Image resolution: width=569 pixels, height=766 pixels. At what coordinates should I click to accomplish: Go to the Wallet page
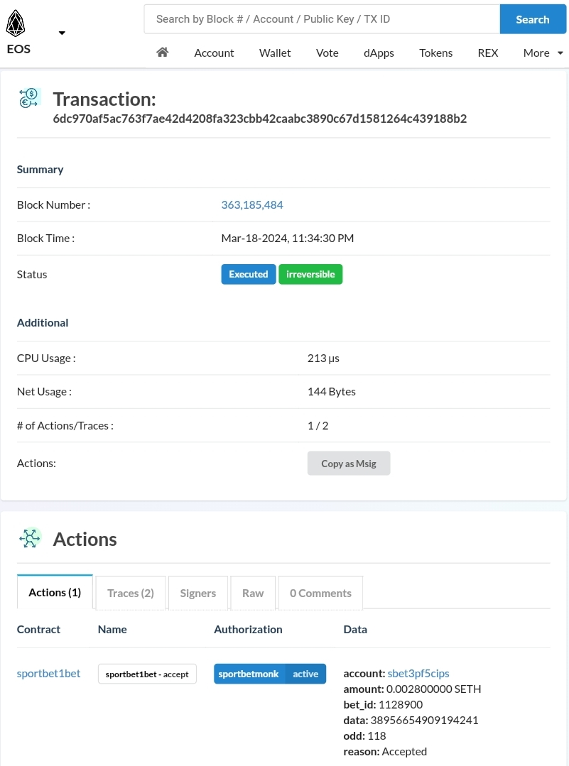[275, 53]
